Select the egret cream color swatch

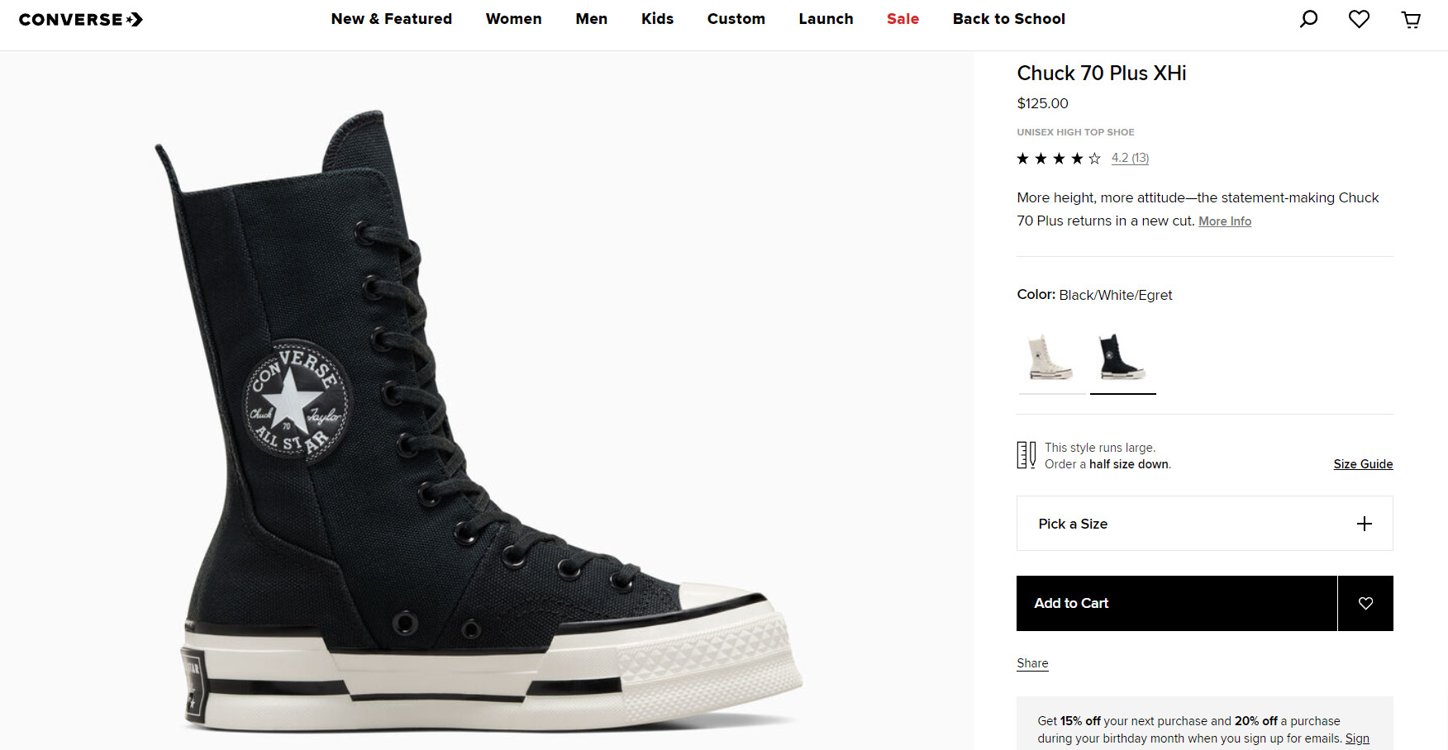point(1050,358)
